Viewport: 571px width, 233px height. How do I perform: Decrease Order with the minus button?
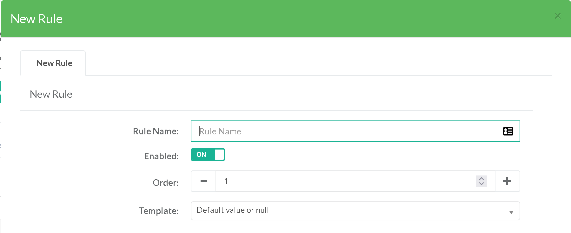point(204,181)
